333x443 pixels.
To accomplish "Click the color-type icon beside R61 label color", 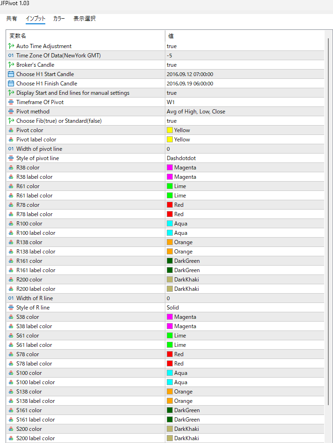I will click(11, 195).
